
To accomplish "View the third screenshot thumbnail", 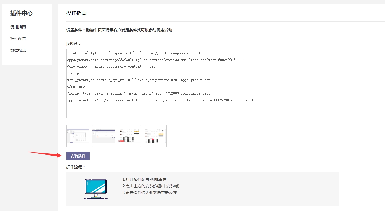I will click(129, 136).
